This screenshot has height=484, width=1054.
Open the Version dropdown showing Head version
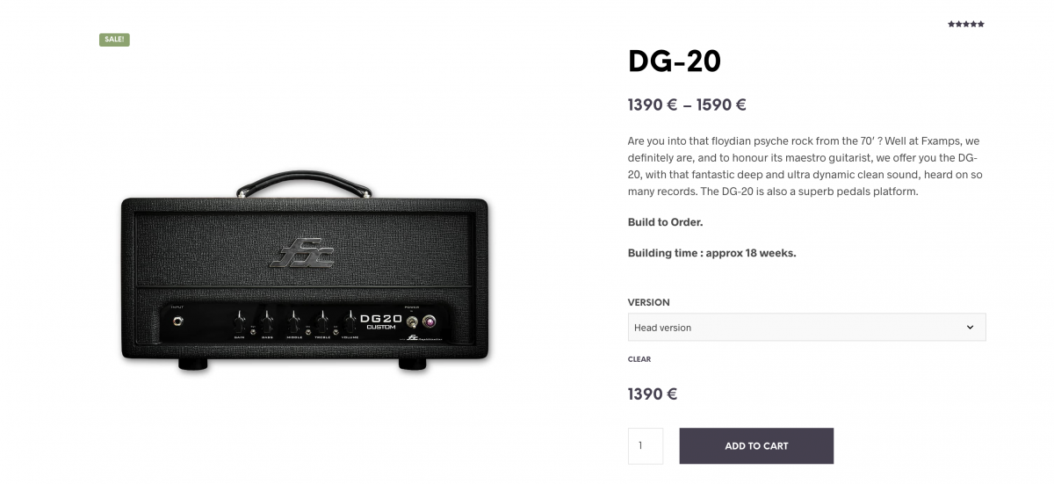[x=806, y=327]
